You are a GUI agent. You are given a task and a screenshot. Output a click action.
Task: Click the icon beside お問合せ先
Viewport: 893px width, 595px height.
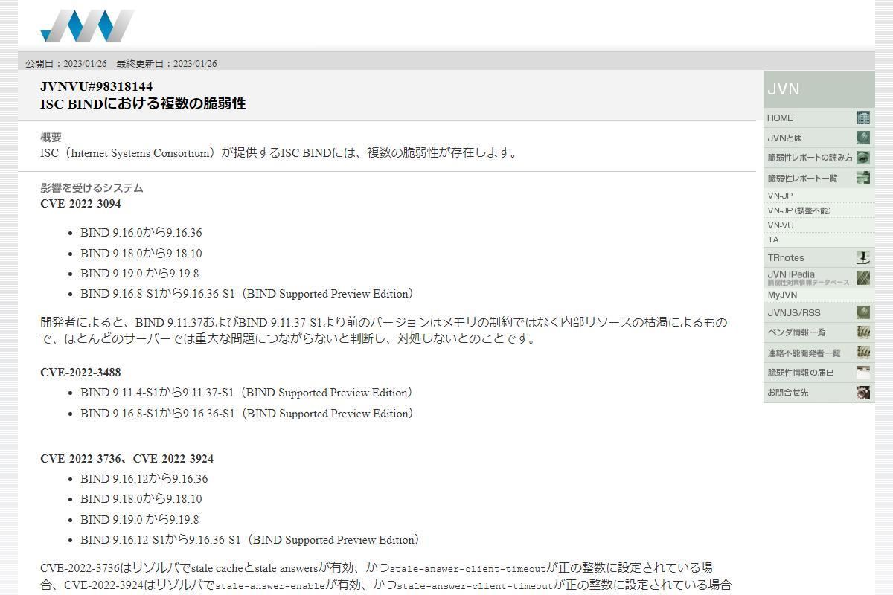click(863, 393)
